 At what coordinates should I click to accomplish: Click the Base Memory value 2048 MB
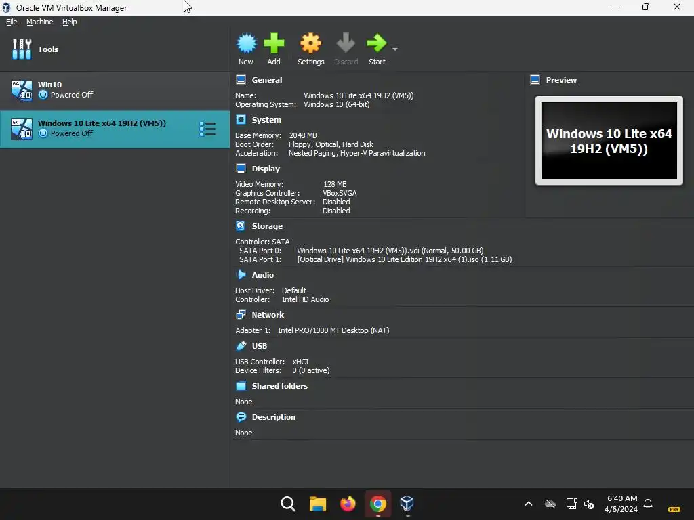click(x=303, y=135)
